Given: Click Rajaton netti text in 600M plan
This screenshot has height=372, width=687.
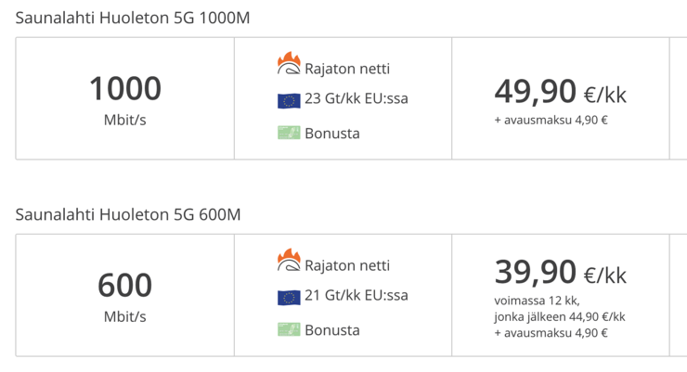Looking at the screenshot, I should [x=347, y=265].
